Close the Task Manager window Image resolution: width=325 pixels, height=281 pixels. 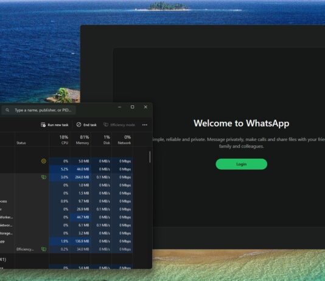tap(145, 107)
